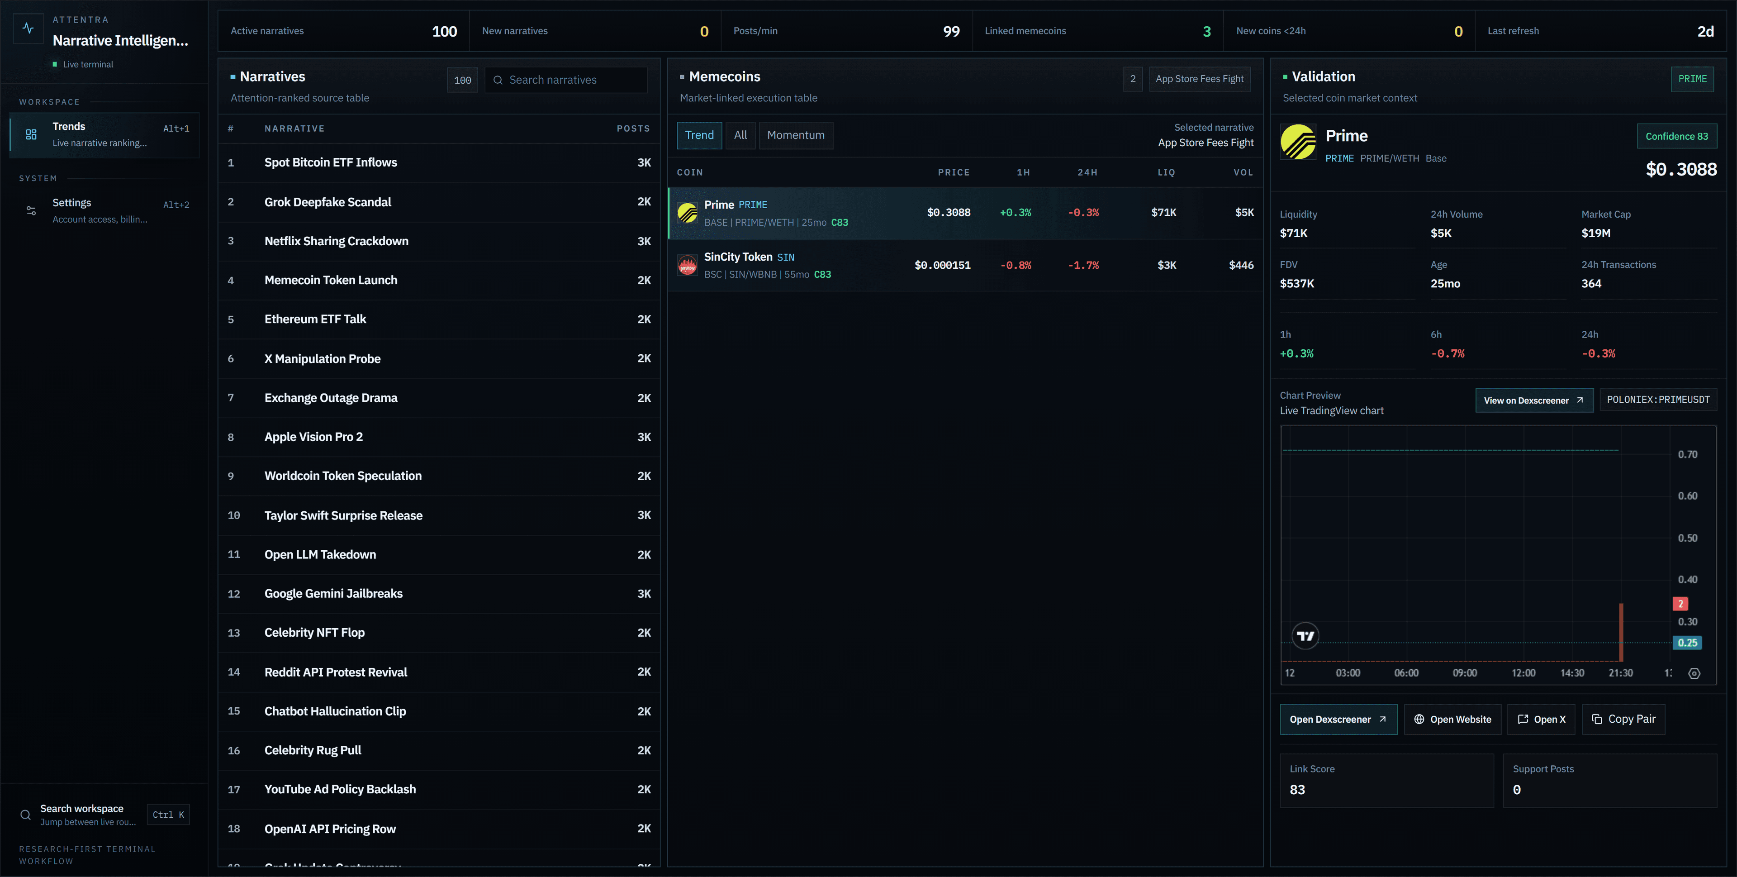Click the PRICE column header in Memecoins
This screenshot has width=1737, height=877.
click(954, 173)
